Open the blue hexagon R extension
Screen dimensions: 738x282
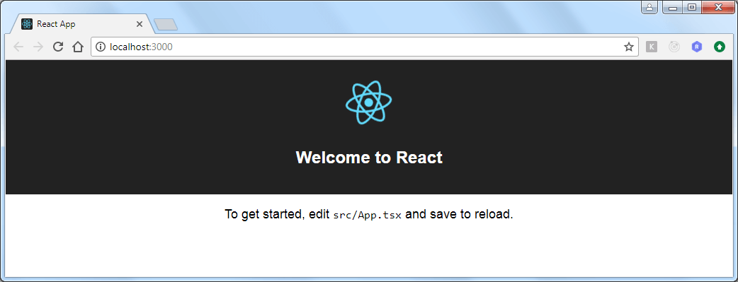click(697, 47)
